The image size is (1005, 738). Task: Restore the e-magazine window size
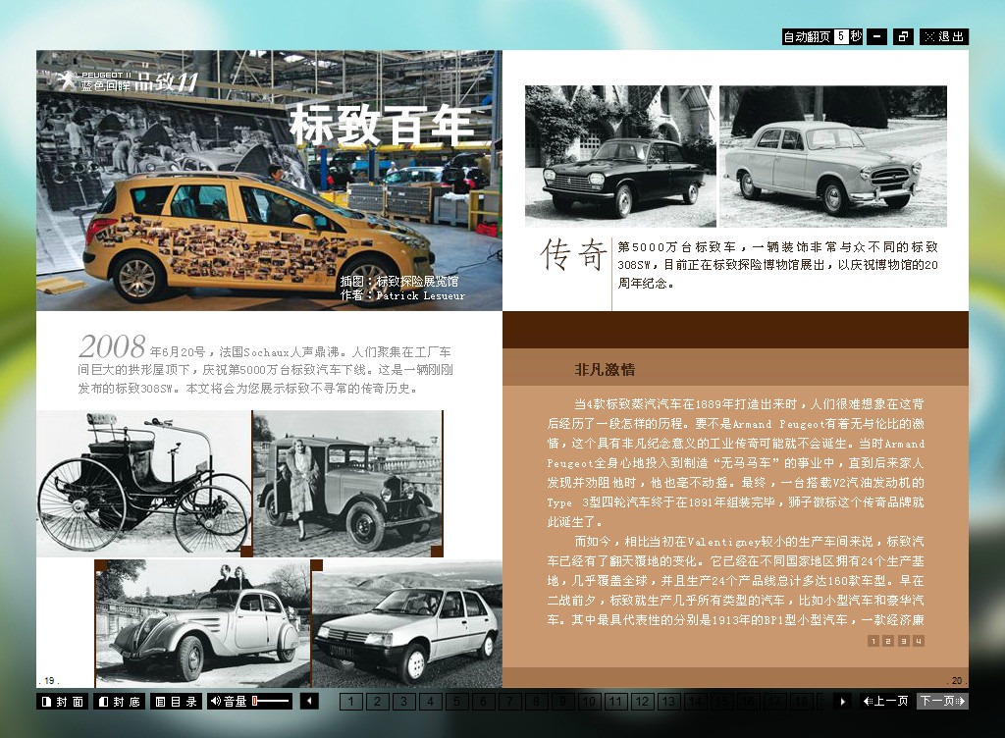(x=903, y=37)
